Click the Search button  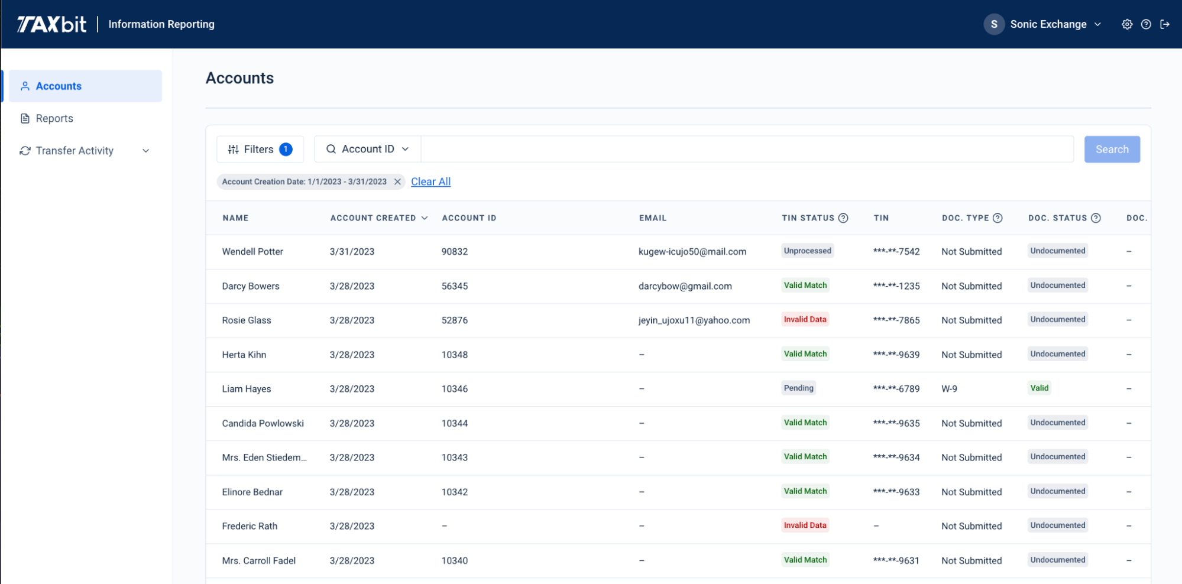tap(1112, 150)
